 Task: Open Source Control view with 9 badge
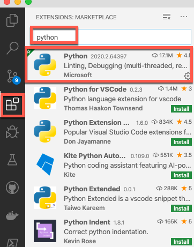(14, 77)
